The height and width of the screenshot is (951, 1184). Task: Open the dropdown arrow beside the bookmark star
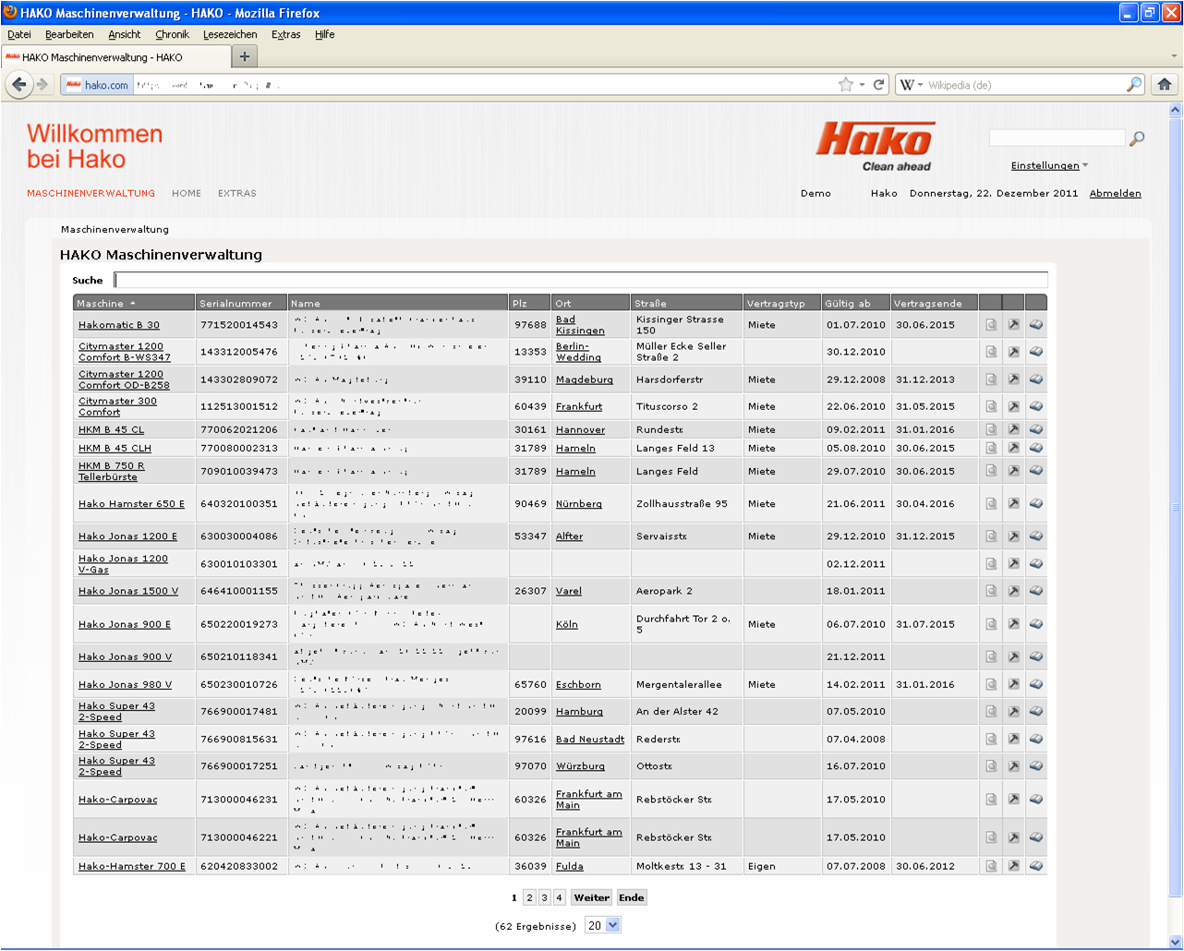(863, 85)
